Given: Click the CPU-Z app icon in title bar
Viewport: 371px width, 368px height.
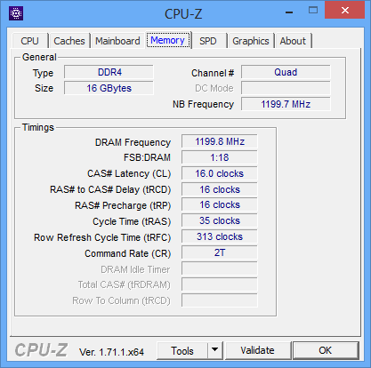Looking at the screenshot, I should 16,13.
